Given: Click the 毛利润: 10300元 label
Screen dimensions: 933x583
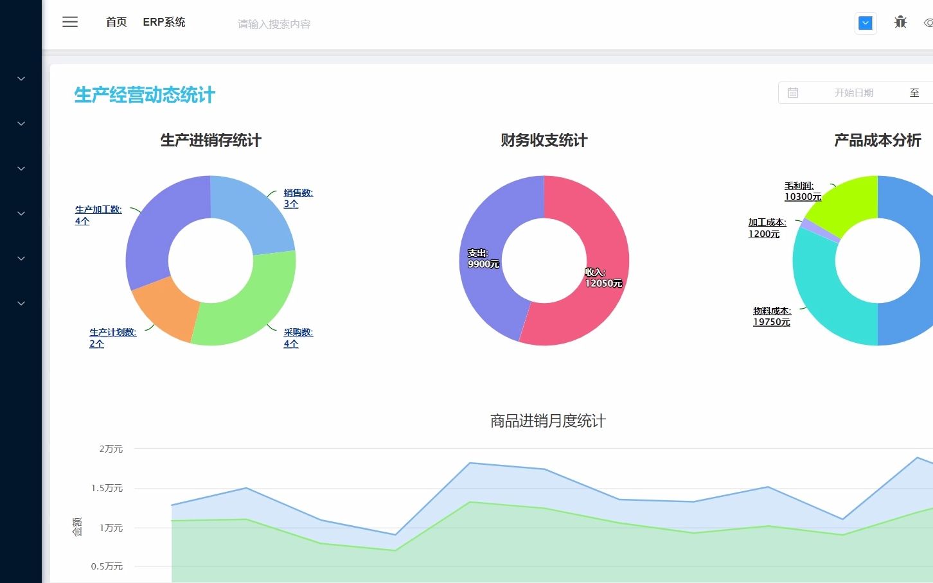Looking at the screenshot, I should pos(803,191).
